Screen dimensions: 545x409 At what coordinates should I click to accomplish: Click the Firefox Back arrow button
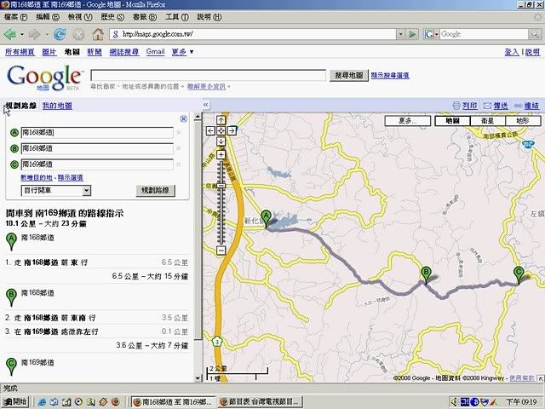click(x=10, y=34)
